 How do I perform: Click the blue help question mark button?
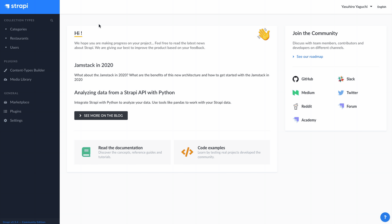[385, 217]
